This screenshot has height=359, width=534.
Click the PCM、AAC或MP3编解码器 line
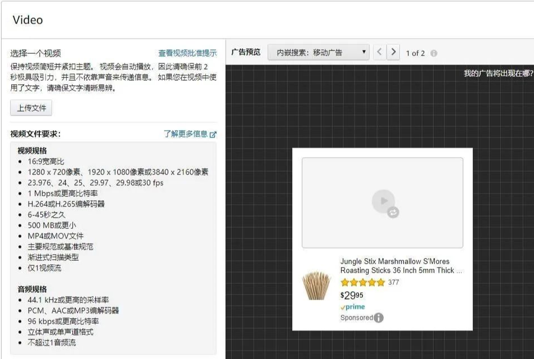pos(73,311)
